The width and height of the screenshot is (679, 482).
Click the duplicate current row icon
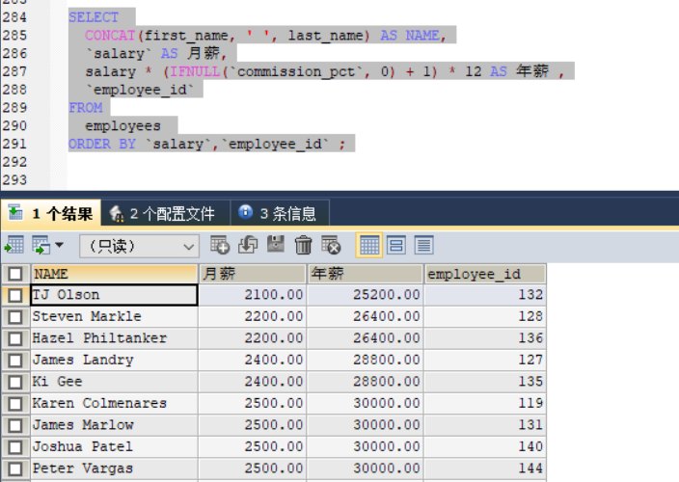tap(248, 245)
